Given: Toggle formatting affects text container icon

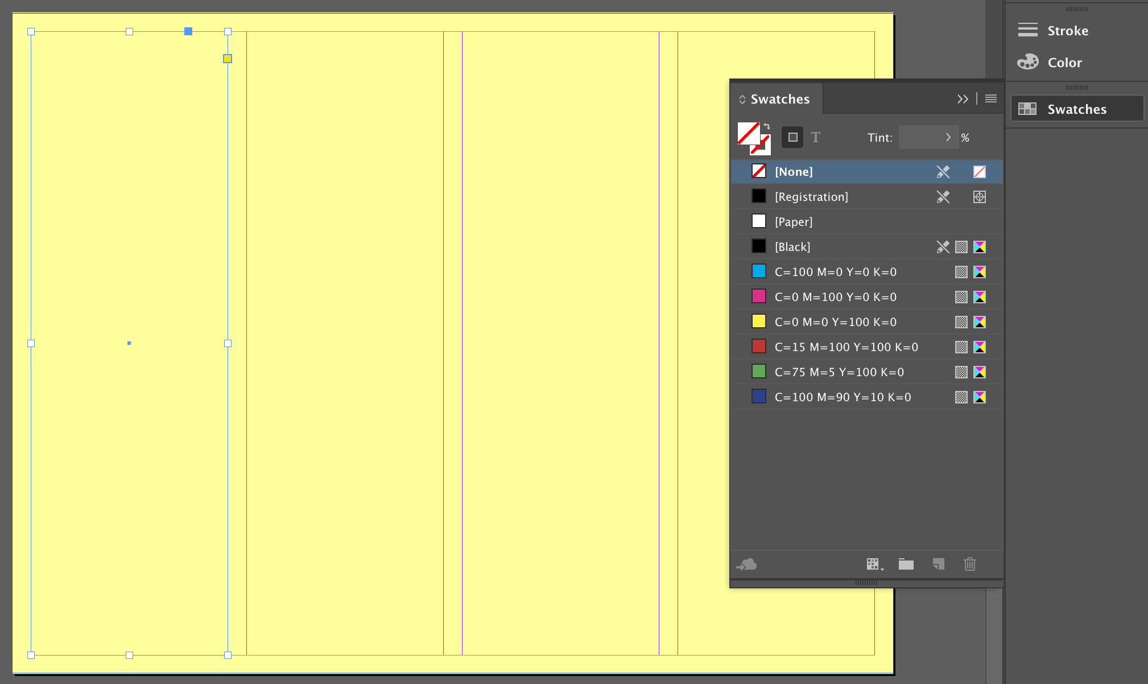Looking at the screenshot, I should coord(792,137).
